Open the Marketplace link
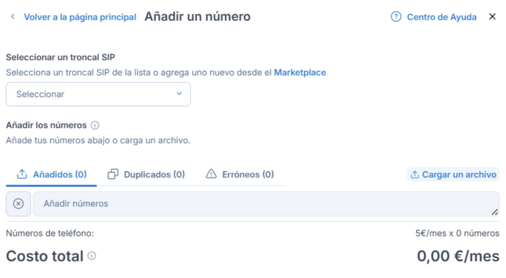Screen dimensions: 506x278 (300, 72)
